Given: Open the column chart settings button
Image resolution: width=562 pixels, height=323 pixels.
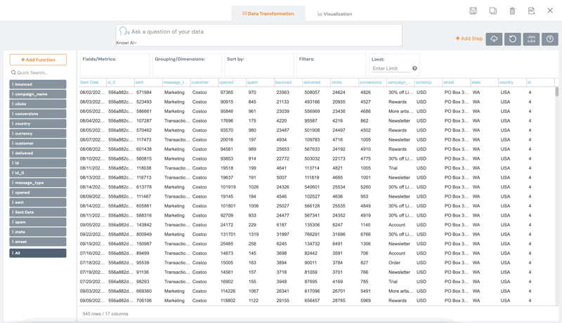Looking at the screenshot, I should pos(531,39).
